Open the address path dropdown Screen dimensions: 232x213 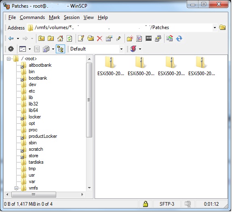[215, 27]
